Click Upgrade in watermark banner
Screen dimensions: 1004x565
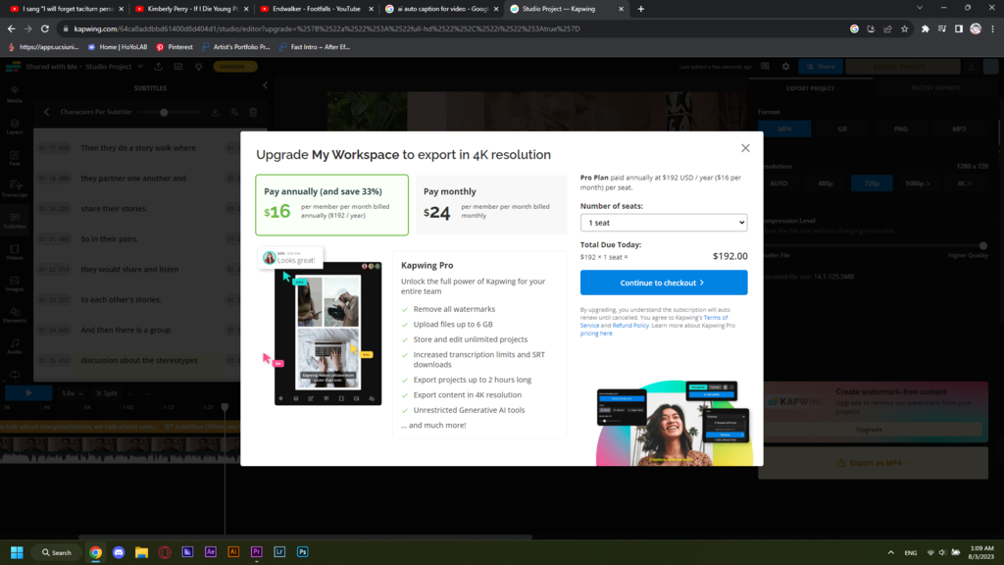(872, 430)
